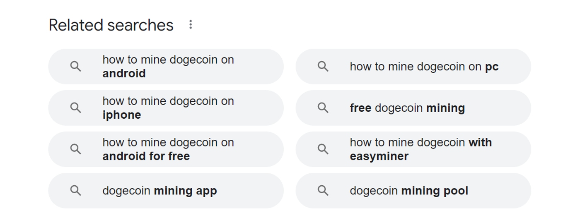Viewport: 580px width, 213px height.
Task: Open 'how to mine dogecoin on android for free' text
Action: click(x=168, y=149)
